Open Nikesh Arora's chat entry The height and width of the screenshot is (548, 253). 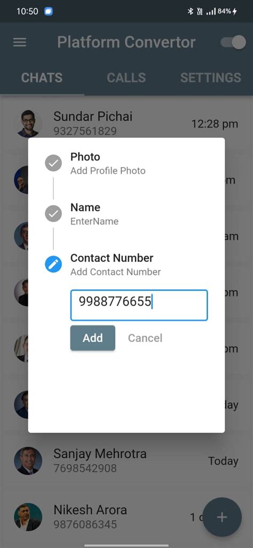(x=127, y=517)
